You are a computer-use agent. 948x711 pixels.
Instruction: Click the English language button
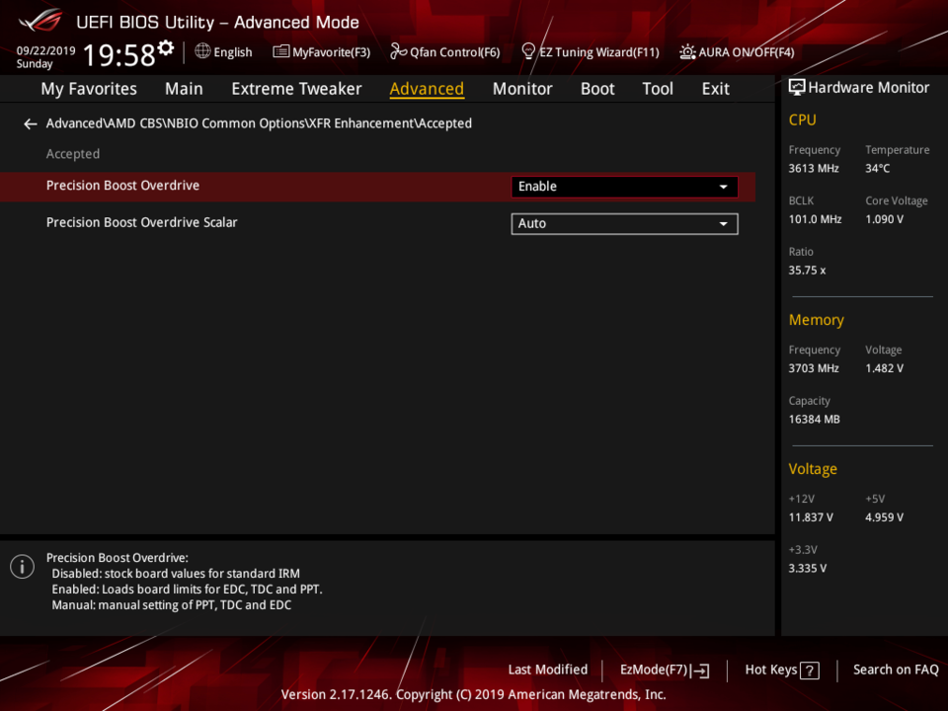coord(224,52)
